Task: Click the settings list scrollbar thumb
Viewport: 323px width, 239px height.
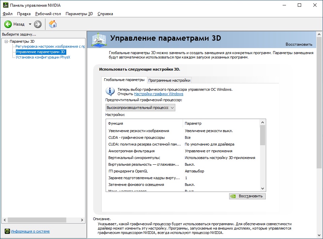Action: 262,135
